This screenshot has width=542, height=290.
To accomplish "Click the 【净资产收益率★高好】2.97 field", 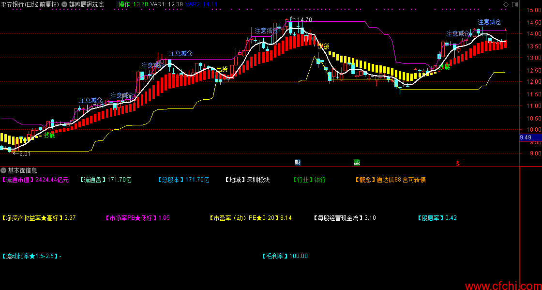I will point(38,218).
